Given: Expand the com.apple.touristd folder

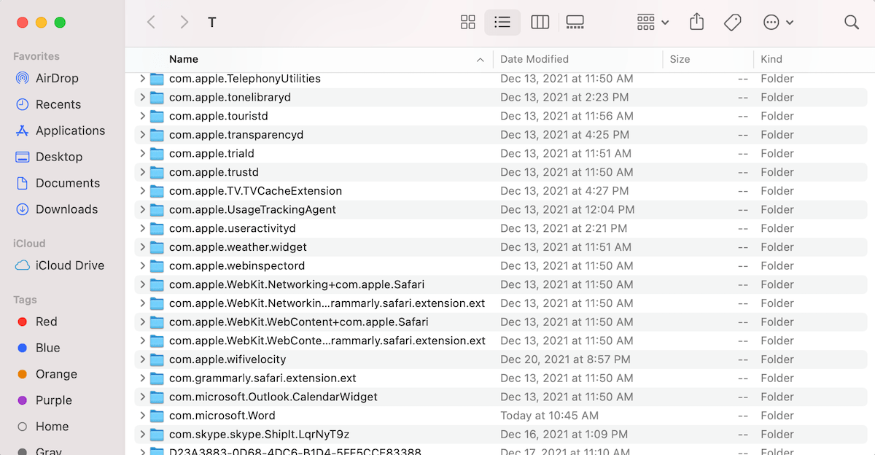Looking at the screenshot, I should [x=142, y=116].
